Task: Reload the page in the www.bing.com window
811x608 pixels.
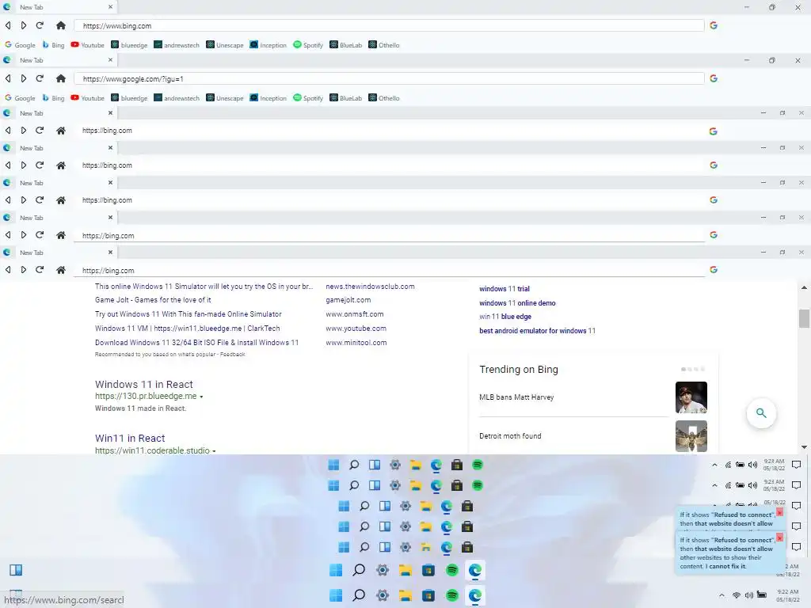Action: coord(40,25)
